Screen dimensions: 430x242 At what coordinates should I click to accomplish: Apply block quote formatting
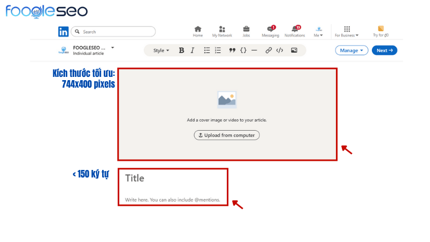[x=232, y=51]
